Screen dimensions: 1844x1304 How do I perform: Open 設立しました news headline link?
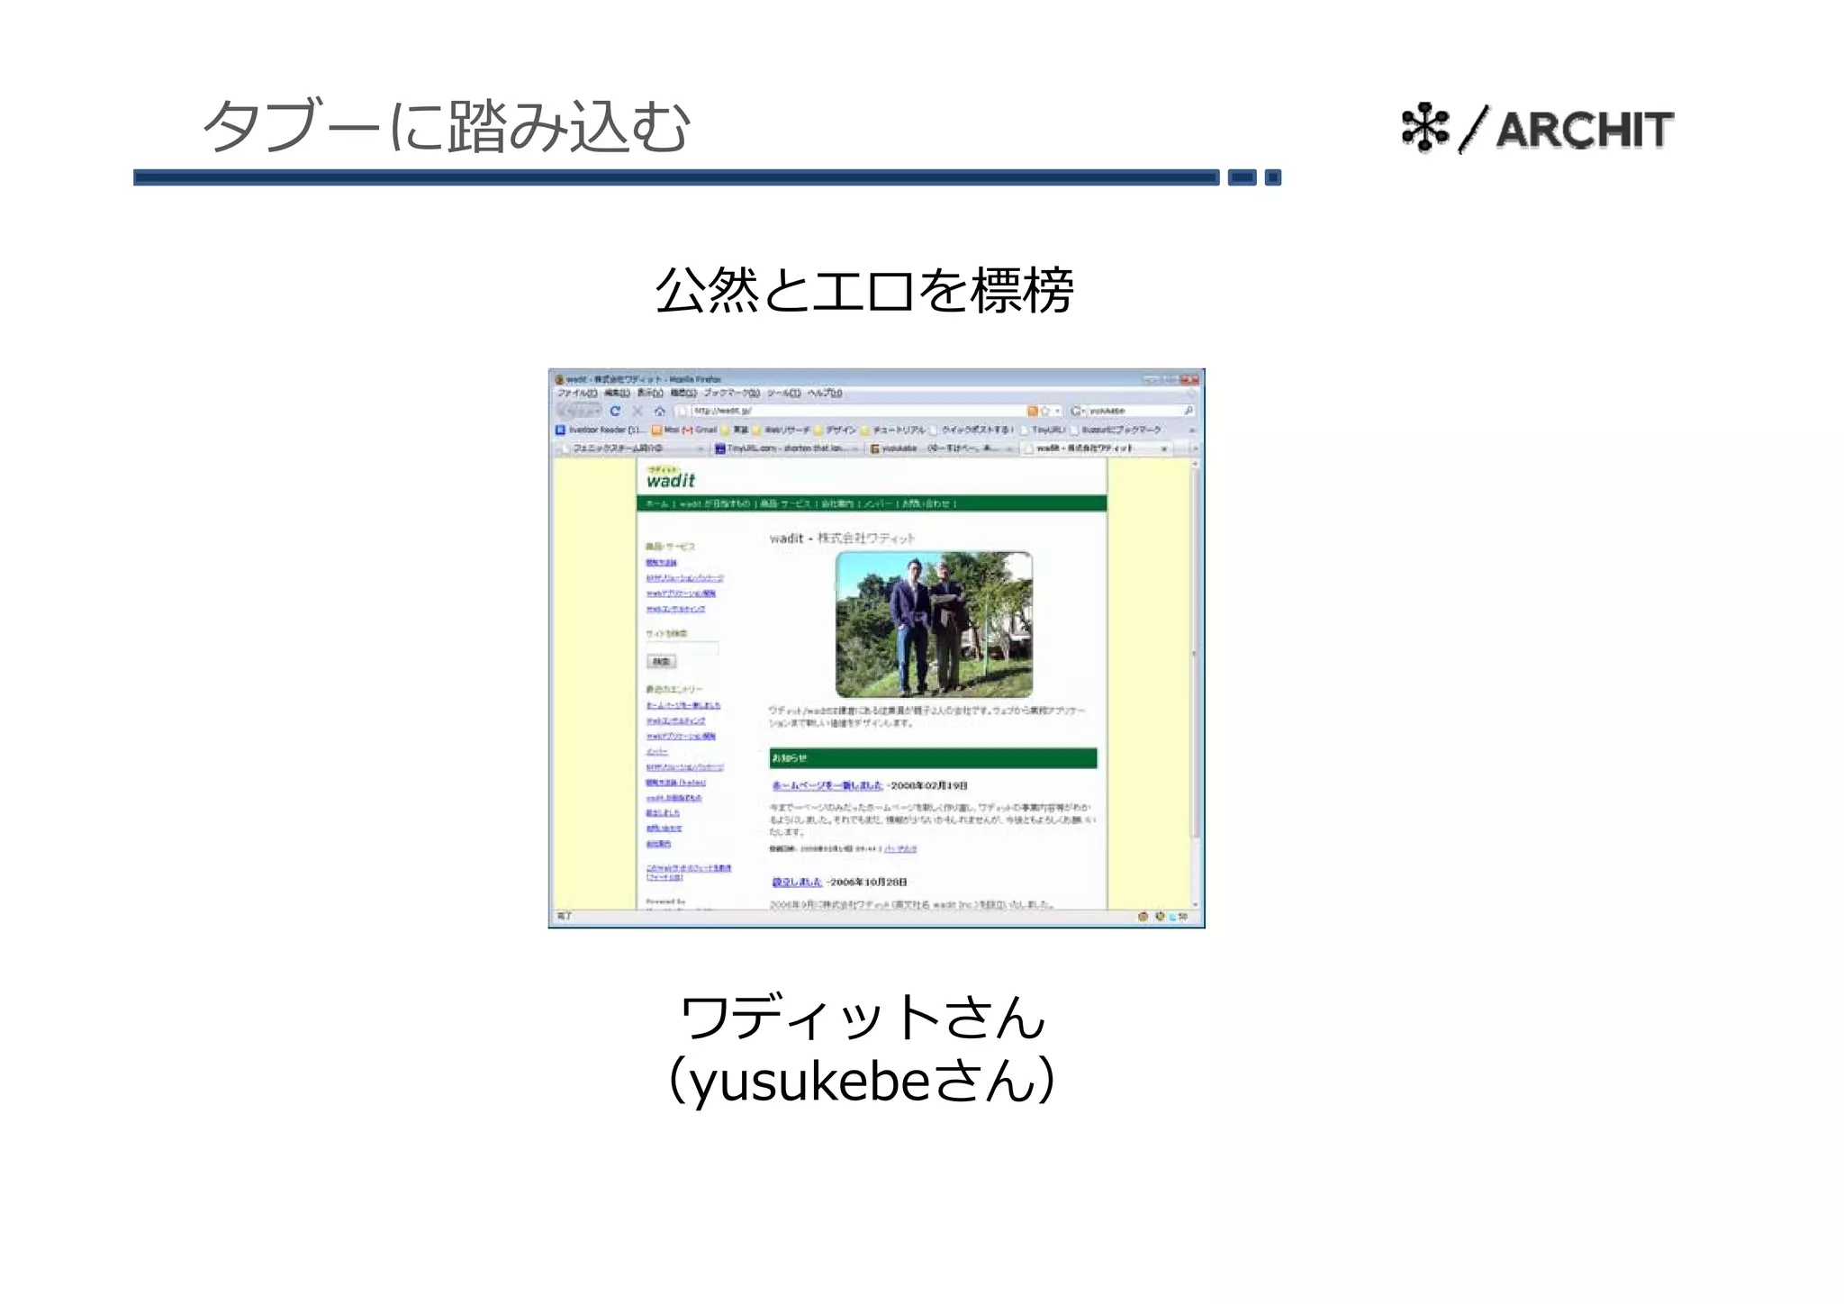(797, 883)
